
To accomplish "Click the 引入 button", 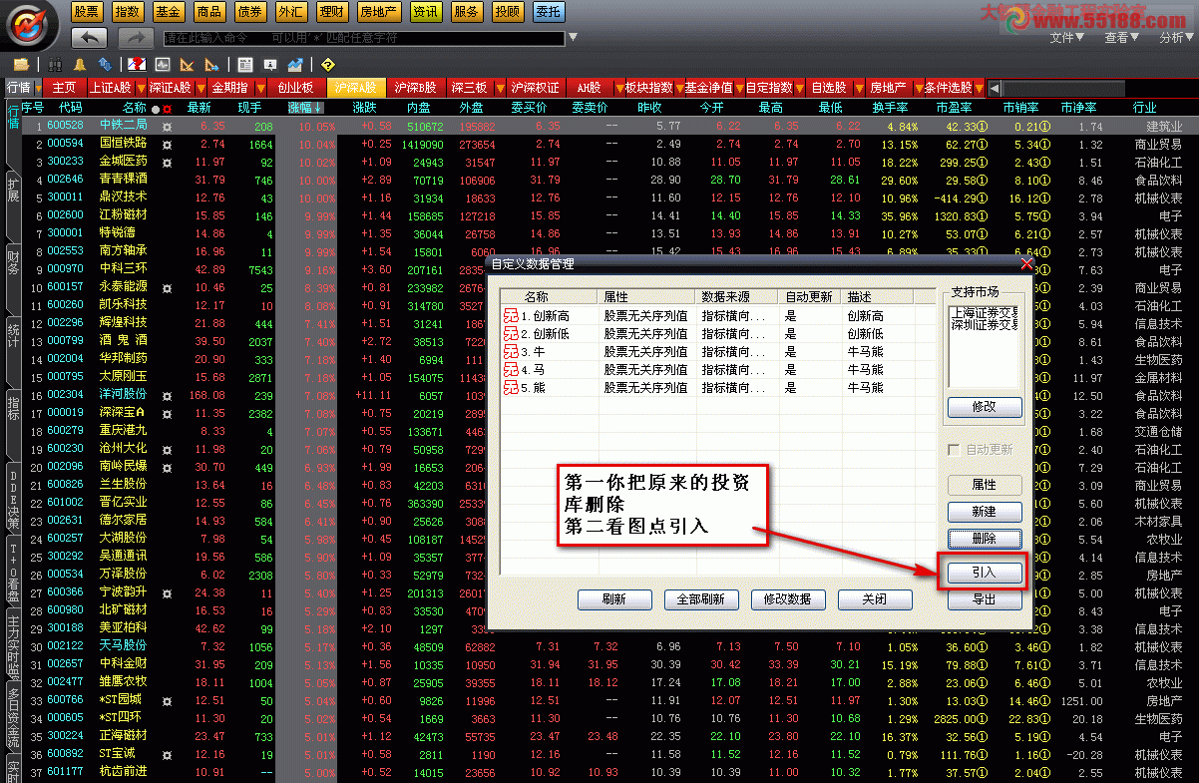I will [x=984, y=574].
